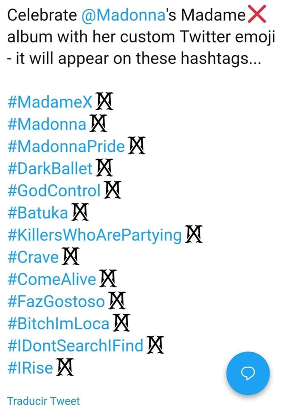
Task: Open the #MadameX hashtag
Action: pyautogui.click(x=50, y=102)
